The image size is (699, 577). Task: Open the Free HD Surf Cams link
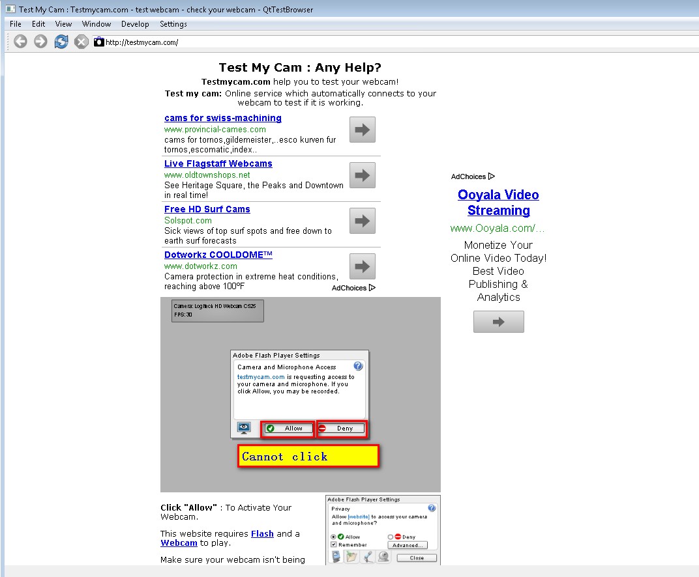pyautogui.click(x=207, y=209)
